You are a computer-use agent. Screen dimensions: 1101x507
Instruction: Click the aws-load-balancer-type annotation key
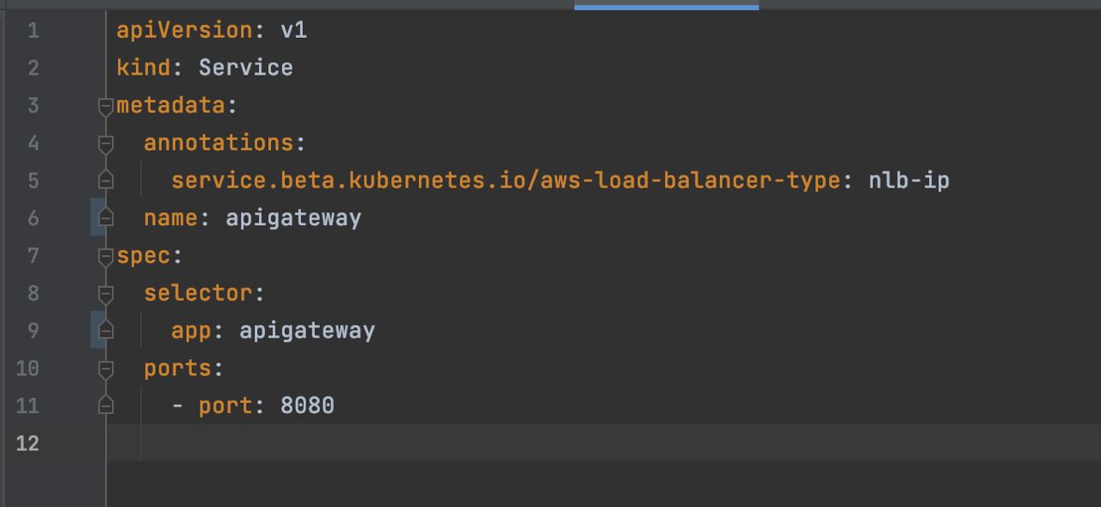pos(506,180)
